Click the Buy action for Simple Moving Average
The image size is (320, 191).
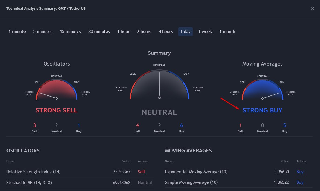[300, 182]
